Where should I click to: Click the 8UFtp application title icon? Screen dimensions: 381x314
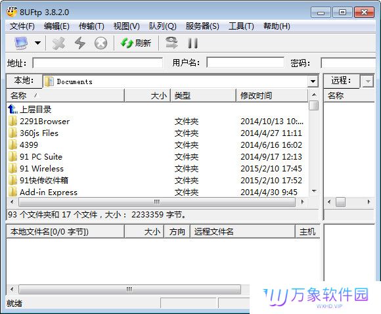12,12
